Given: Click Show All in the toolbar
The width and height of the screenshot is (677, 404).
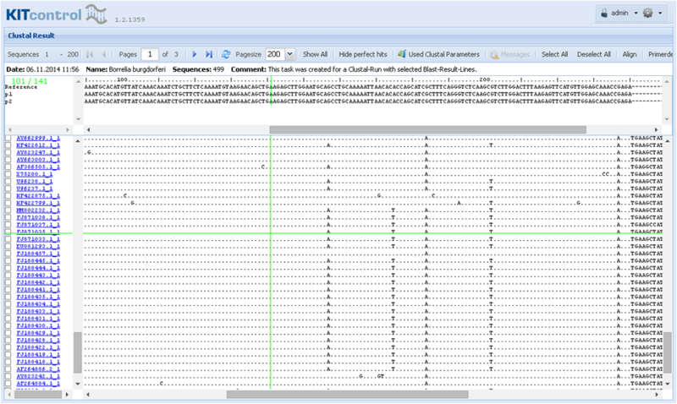Looking at the screenshot, I should (x=315, y=54).
